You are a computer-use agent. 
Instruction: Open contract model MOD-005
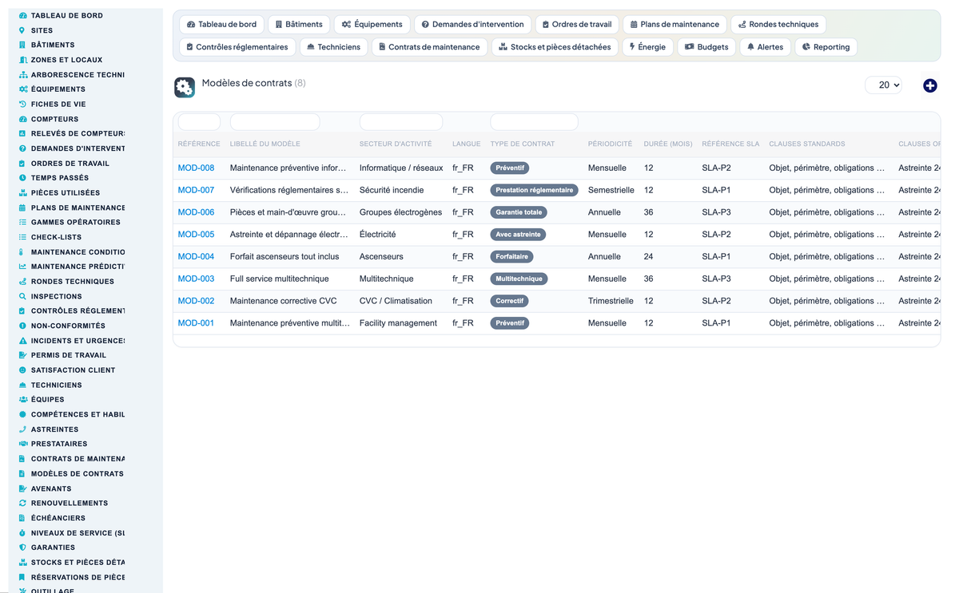tap(196, 235)
